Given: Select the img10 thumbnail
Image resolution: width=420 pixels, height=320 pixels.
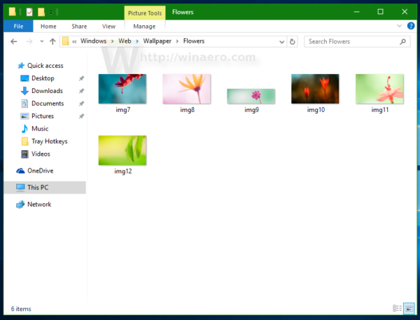Looking at the screenshot, I should click(x=315, y=89).
